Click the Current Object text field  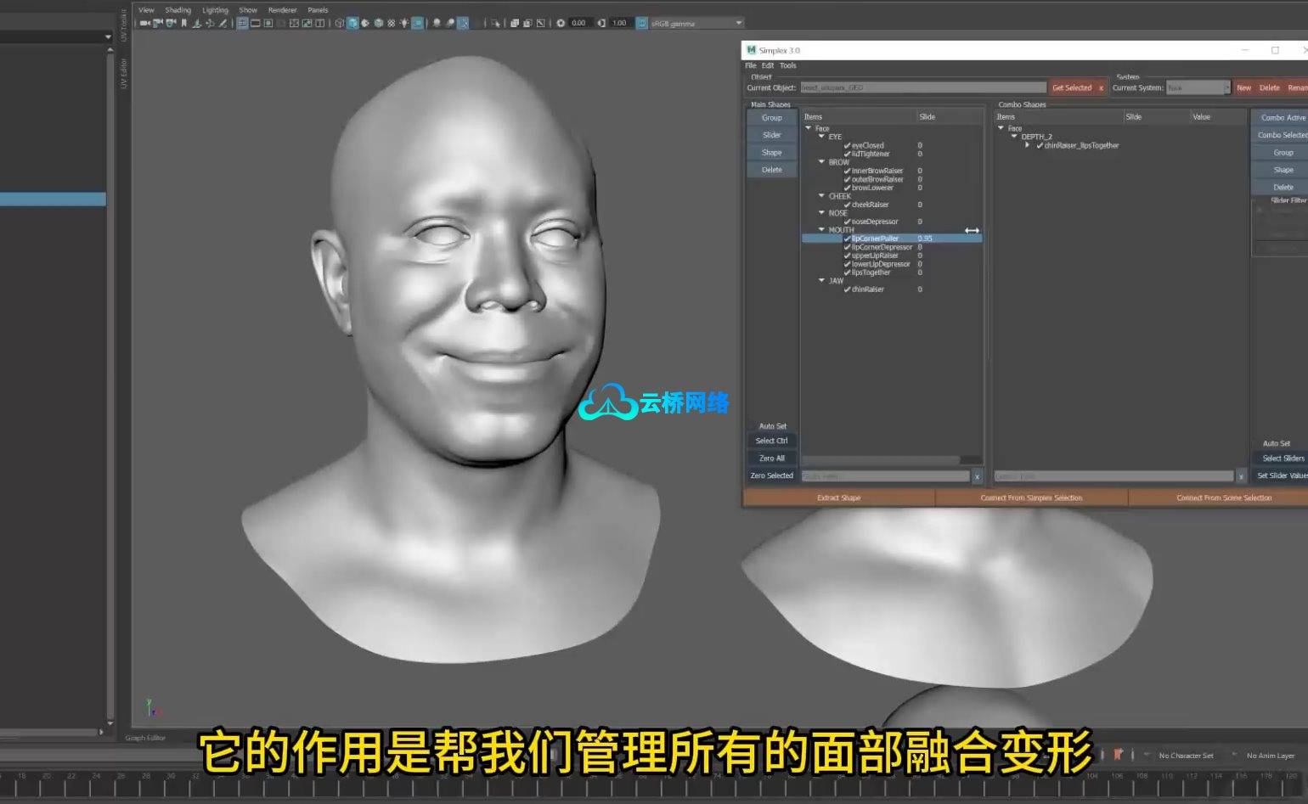click(922, 87)
